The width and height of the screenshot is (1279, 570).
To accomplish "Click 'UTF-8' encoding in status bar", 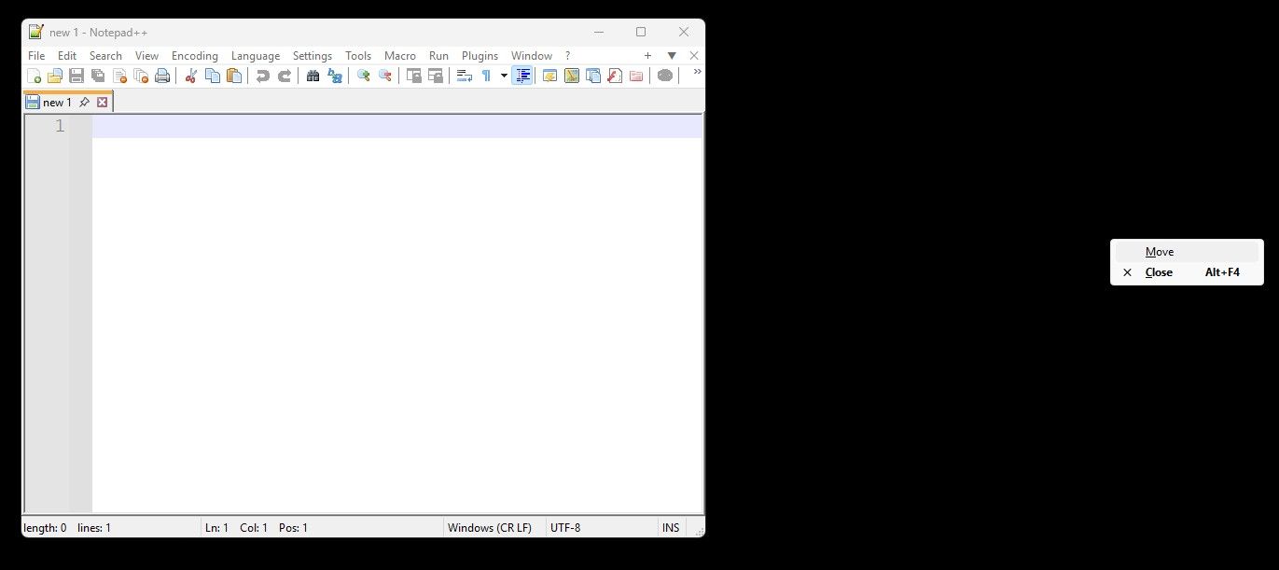I will [565, 528].
